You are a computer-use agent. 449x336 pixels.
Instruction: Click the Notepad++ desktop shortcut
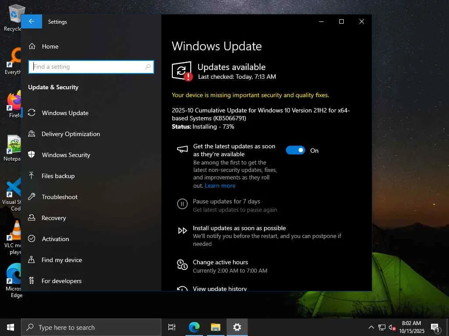[x=12, y=148]
